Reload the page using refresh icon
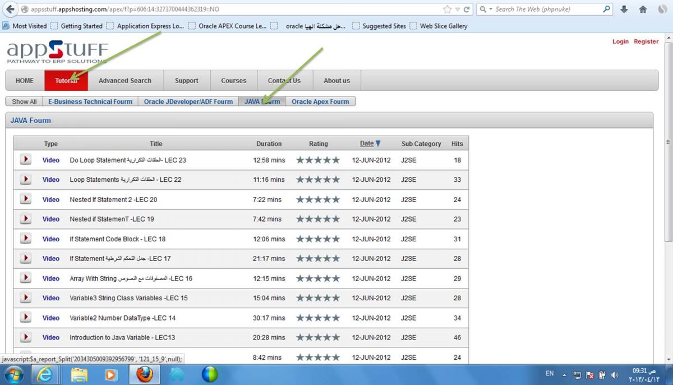This screenshot has height=385, width=673. [x=467, y=10]
